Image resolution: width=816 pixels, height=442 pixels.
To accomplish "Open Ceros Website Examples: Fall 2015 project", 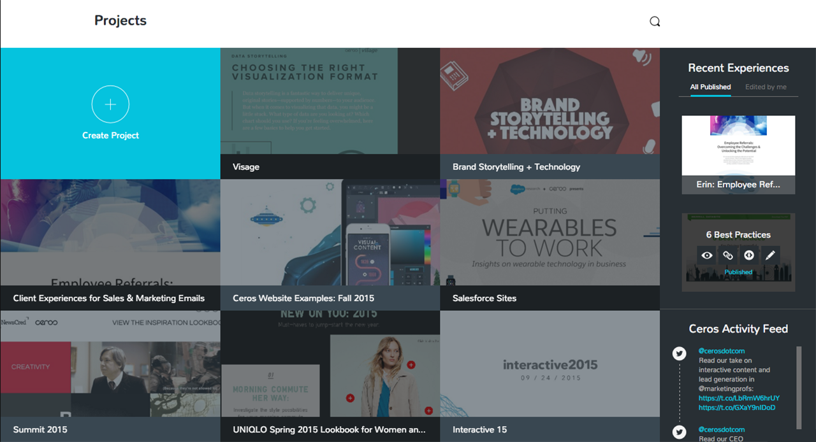I will tap(330, 245).
